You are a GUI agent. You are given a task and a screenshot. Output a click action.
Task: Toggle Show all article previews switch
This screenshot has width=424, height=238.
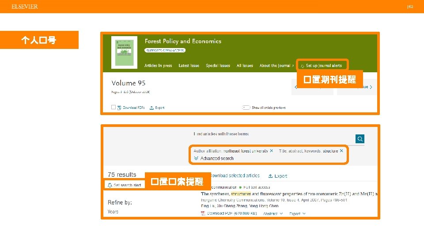click(x=246, y=108)
